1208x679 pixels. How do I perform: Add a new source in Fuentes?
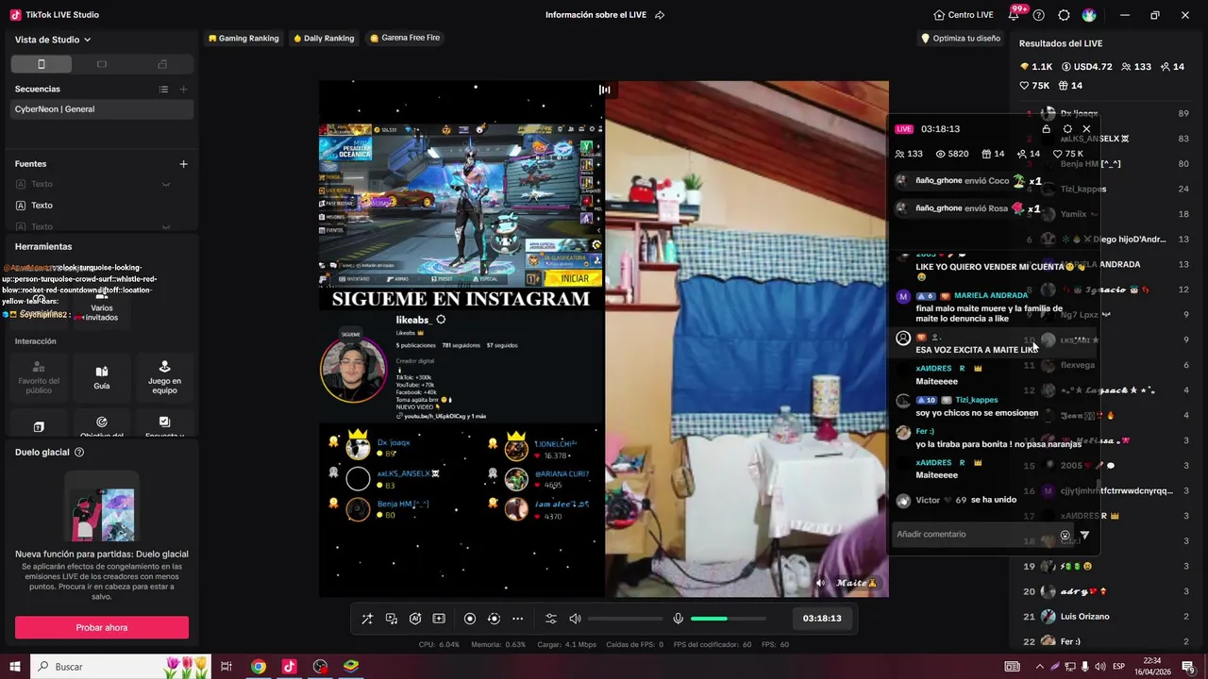[x=184, y=164]
